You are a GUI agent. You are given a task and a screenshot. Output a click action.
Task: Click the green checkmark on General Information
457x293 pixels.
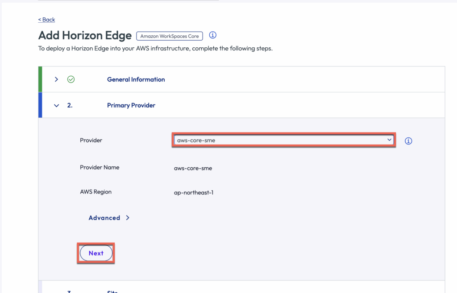click(x=71, y=79)
